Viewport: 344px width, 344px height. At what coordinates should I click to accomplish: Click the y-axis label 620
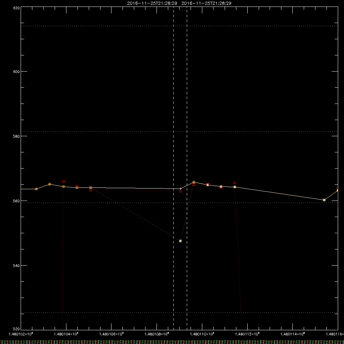point(17,8)
